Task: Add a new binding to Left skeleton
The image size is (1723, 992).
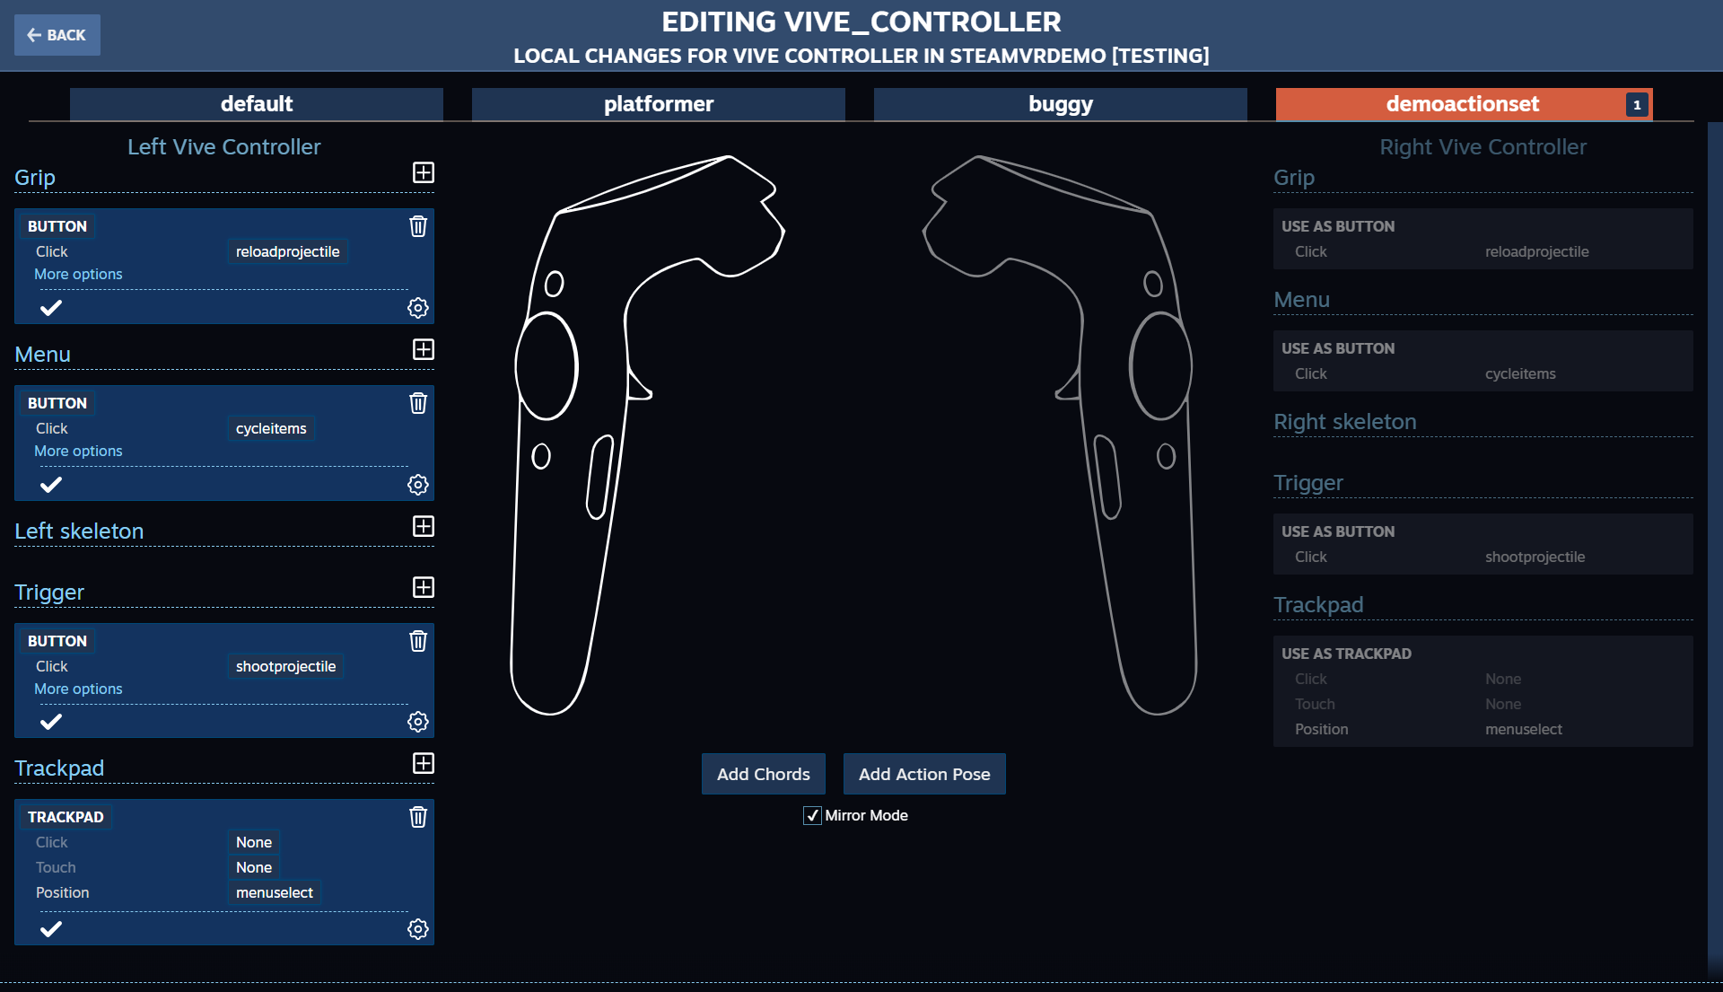Action: 424,526
